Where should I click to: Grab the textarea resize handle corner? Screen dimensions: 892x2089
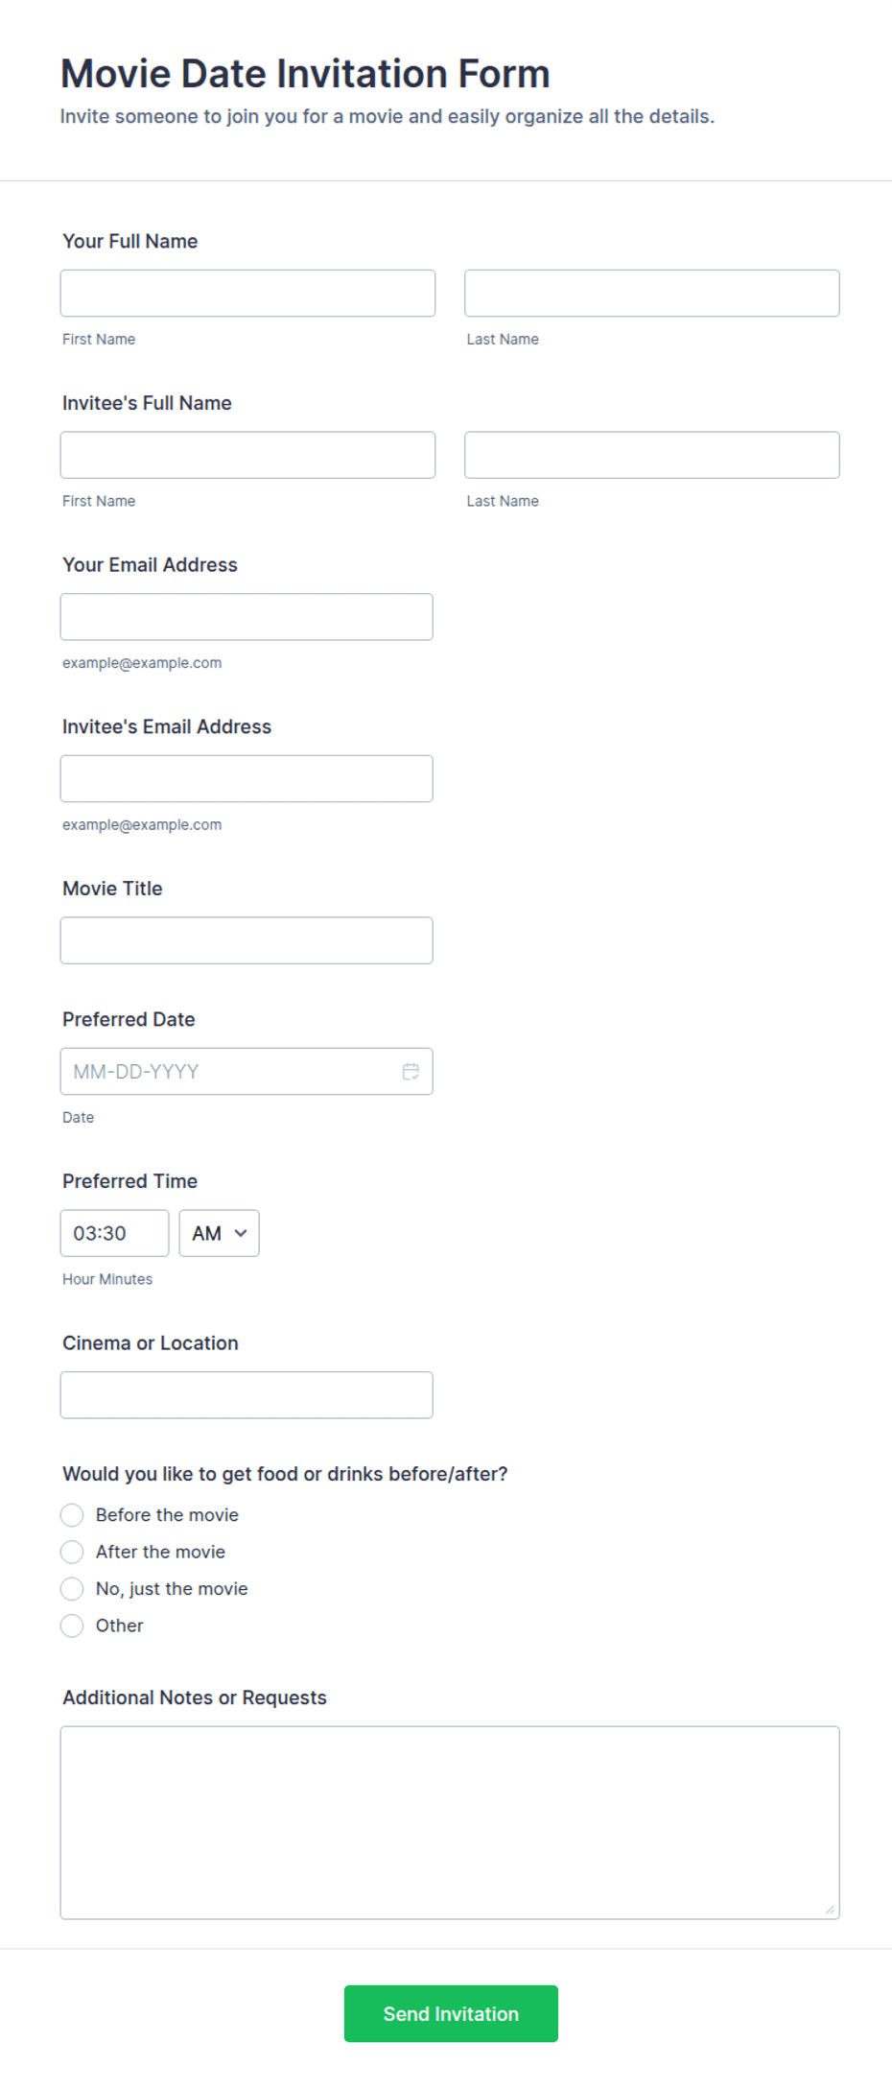[830, 1910]
